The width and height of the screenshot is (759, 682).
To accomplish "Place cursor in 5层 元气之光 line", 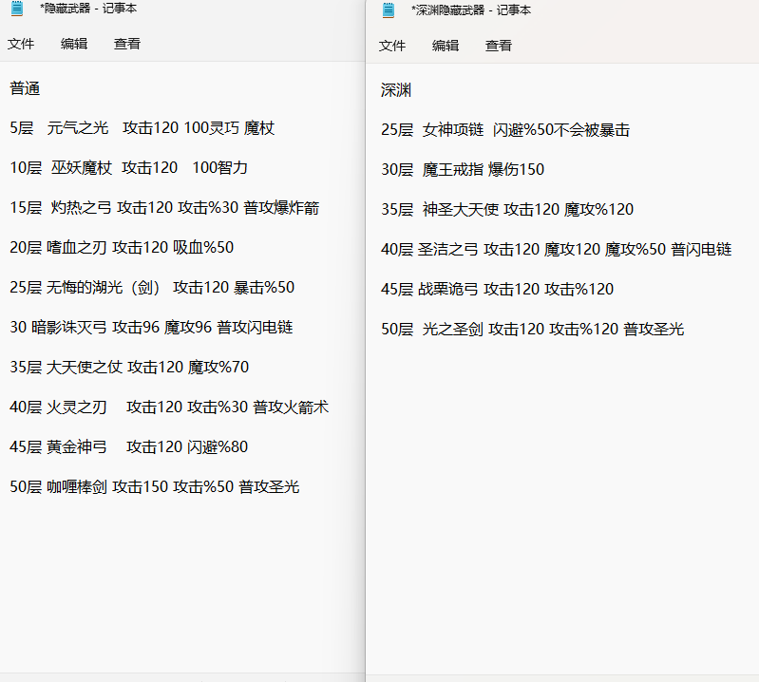I will [142, 128].
